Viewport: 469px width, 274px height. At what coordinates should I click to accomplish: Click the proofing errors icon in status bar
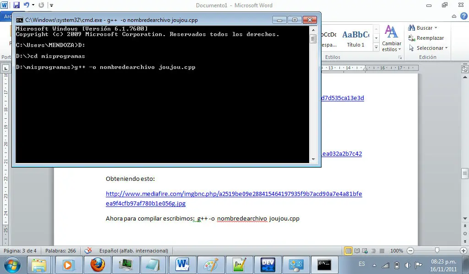pyautogui.click(x=88, y=251)
